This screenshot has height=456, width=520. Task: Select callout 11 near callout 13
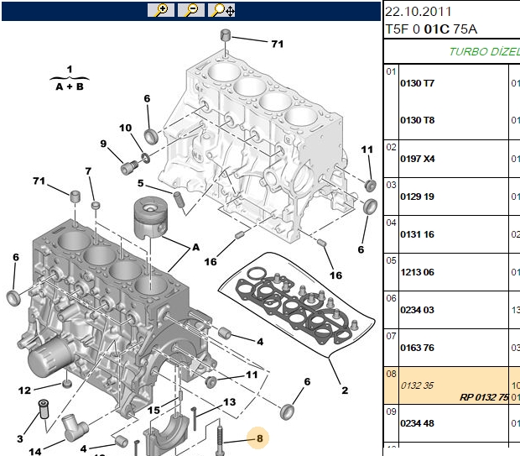click(252, 375)
